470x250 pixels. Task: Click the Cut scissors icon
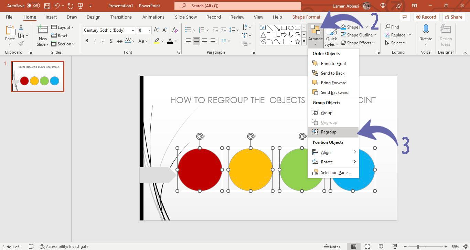pos(21,28)
